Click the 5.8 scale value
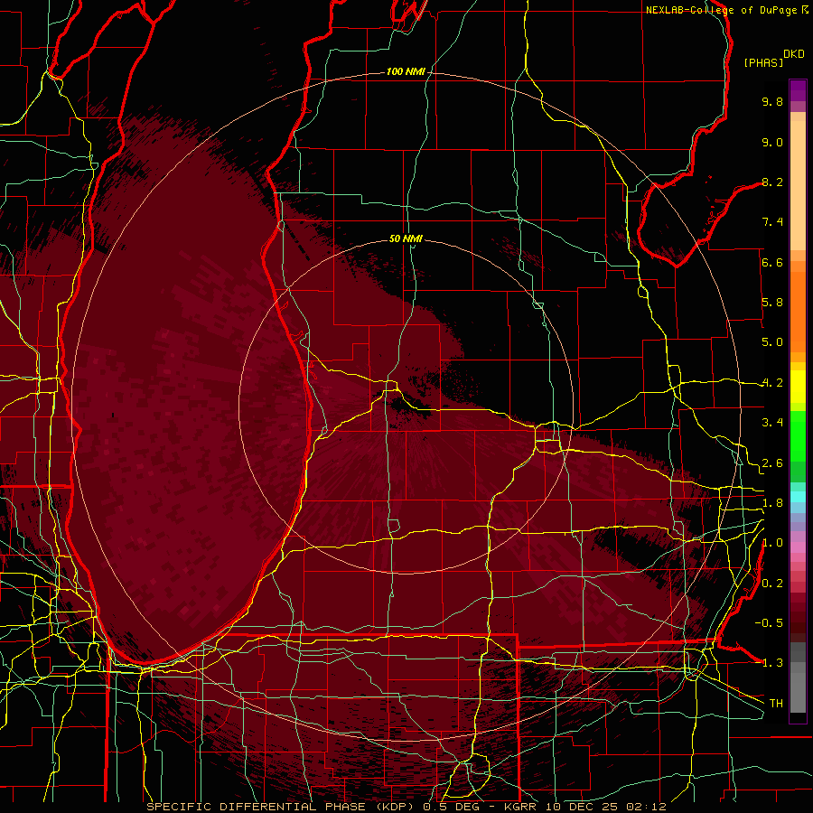 click(x=772, y=303)
